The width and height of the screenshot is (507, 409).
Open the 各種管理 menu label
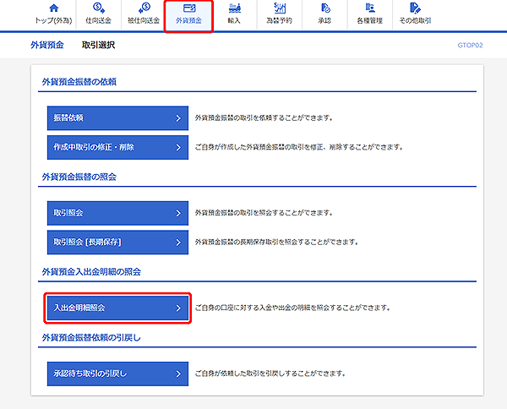pyautogui.click(x=370, y=20)
